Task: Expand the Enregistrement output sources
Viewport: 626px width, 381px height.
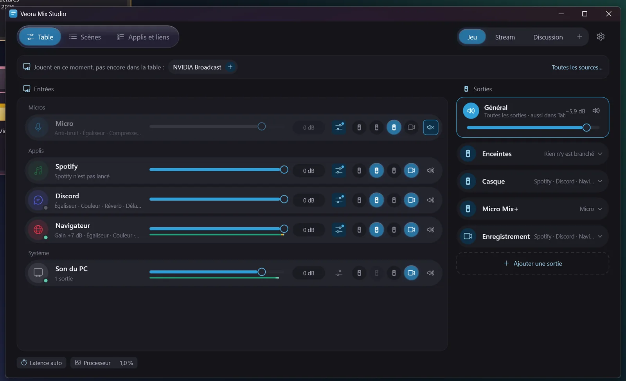Action: pos(600,236)
